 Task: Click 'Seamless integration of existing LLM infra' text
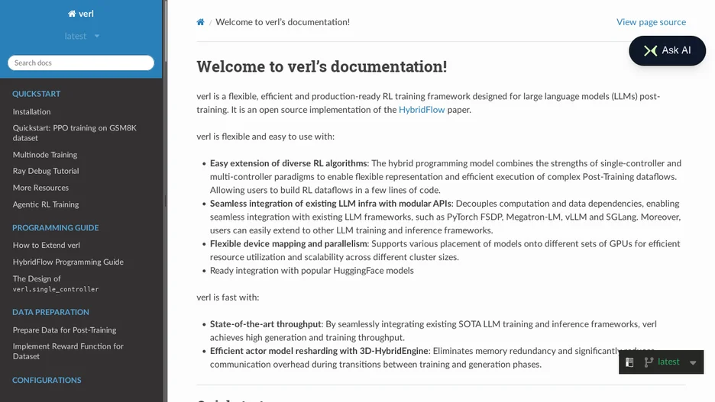pyautogui.click(x=295, y=204)
